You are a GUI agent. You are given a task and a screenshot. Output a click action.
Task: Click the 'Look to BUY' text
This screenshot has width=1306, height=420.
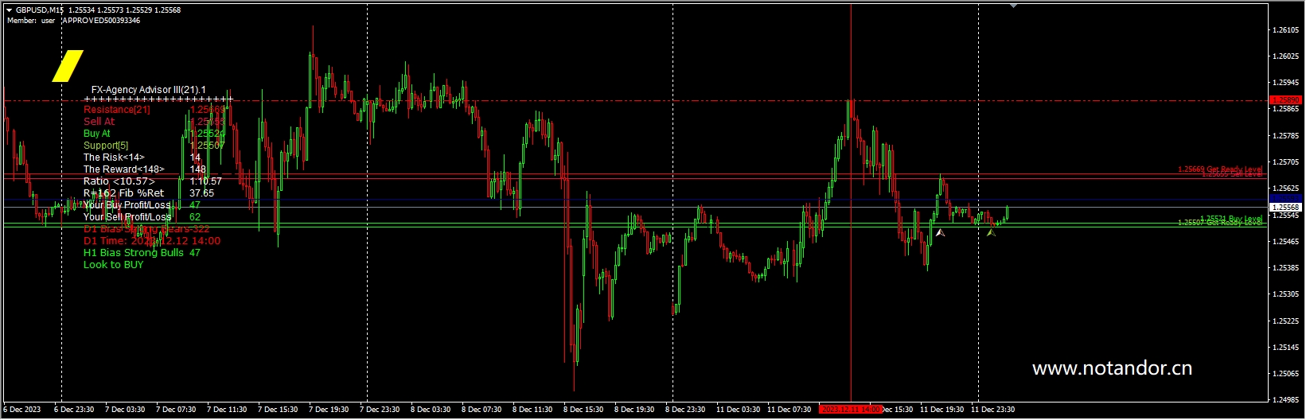[x=113, y=265]
